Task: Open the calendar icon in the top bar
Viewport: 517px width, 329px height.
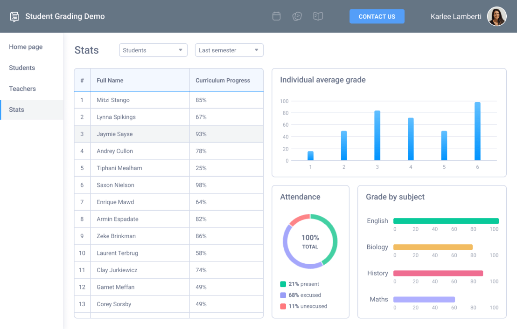Action: (x=276, y=16)
